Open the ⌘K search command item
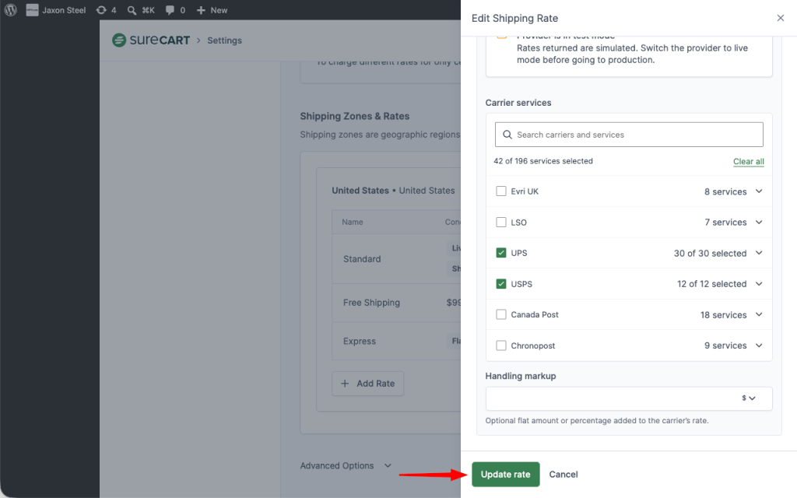Image resolution: width=797 pixels, height=498 pixels. click(x=141, y=10)
